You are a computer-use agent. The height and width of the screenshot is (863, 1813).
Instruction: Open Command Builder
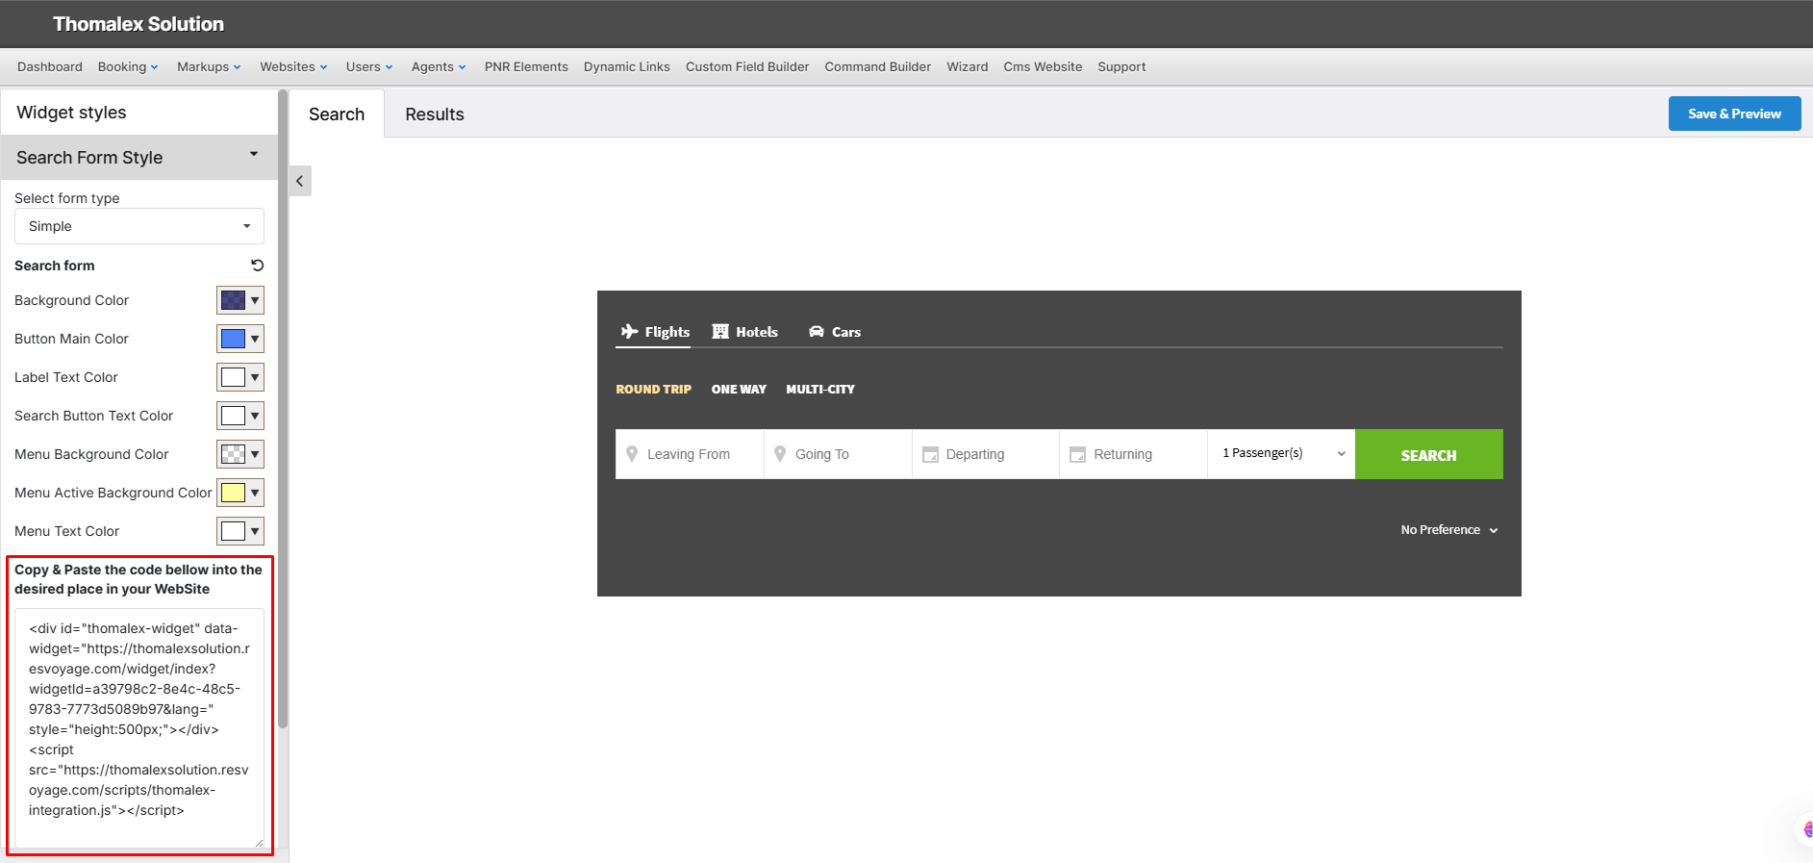point(878,66)
